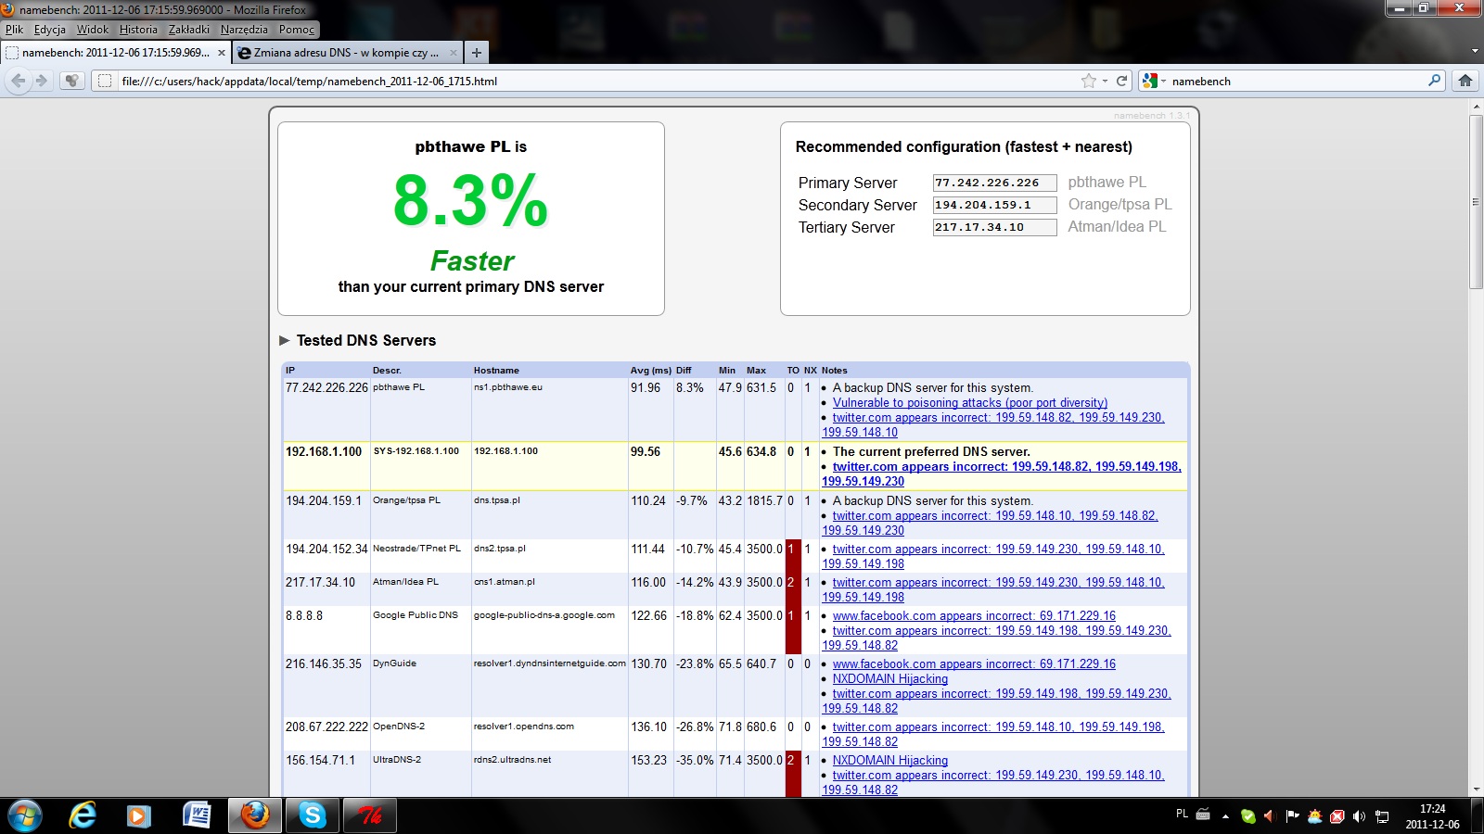Click the clock showing 17:24
The width and height of the screenshot is (1484, 834).
coord(1432,809)
